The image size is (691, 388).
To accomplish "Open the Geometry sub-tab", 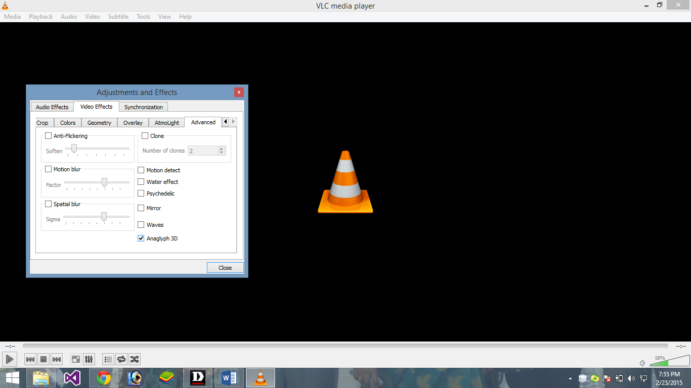I will 99,123.
